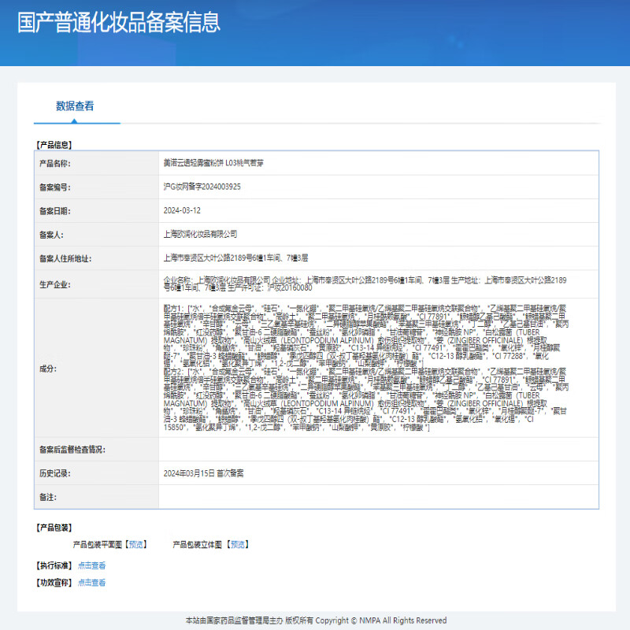Select filing number 沪G妆网备字2024003925
Viewport: 630px width, 630px height.
(x=202, y=187)
